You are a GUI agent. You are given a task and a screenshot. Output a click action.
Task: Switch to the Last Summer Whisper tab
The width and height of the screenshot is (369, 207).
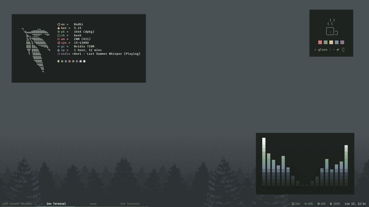19,204
